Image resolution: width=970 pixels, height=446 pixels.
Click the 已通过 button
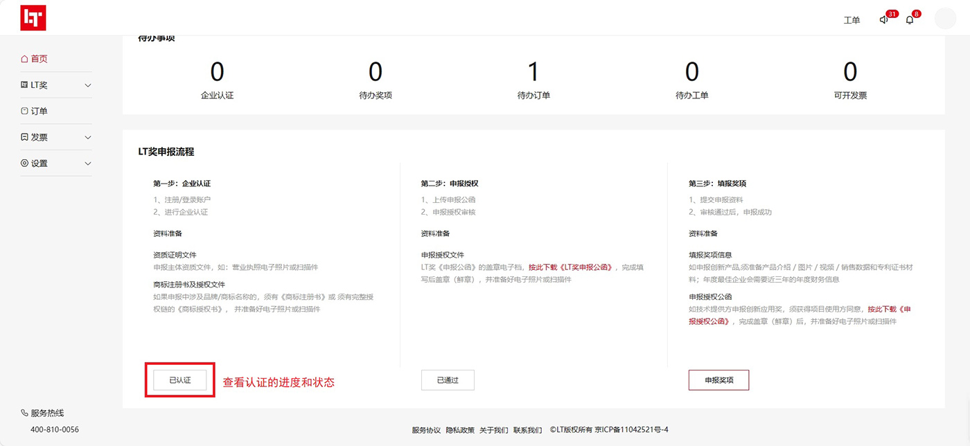click(448, 380)
